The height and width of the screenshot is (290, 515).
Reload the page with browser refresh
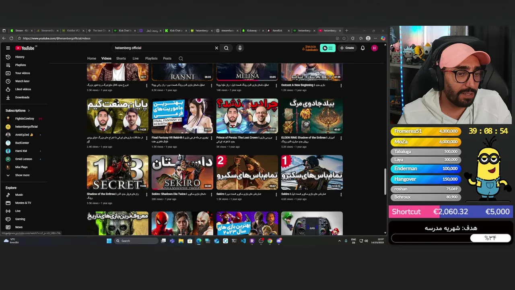pyautogui.click(x=11, y=38)
